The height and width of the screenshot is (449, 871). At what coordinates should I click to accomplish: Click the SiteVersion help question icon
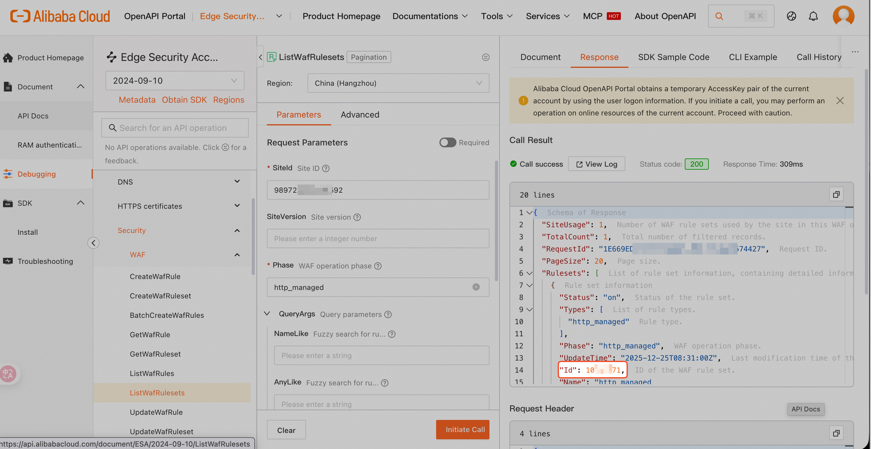pyautogui.click(x=357, y=217)
